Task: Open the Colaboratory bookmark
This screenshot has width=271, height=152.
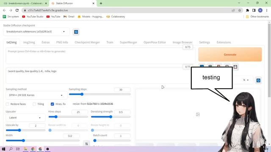Action: click(x=116, y=16)
